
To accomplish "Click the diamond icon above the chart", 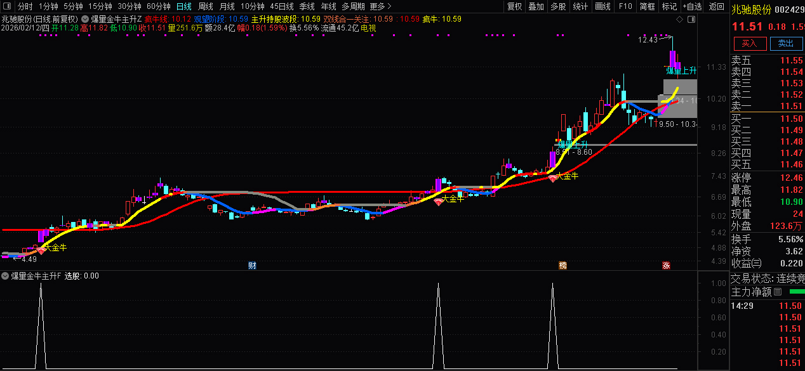I will pos(680,20).
